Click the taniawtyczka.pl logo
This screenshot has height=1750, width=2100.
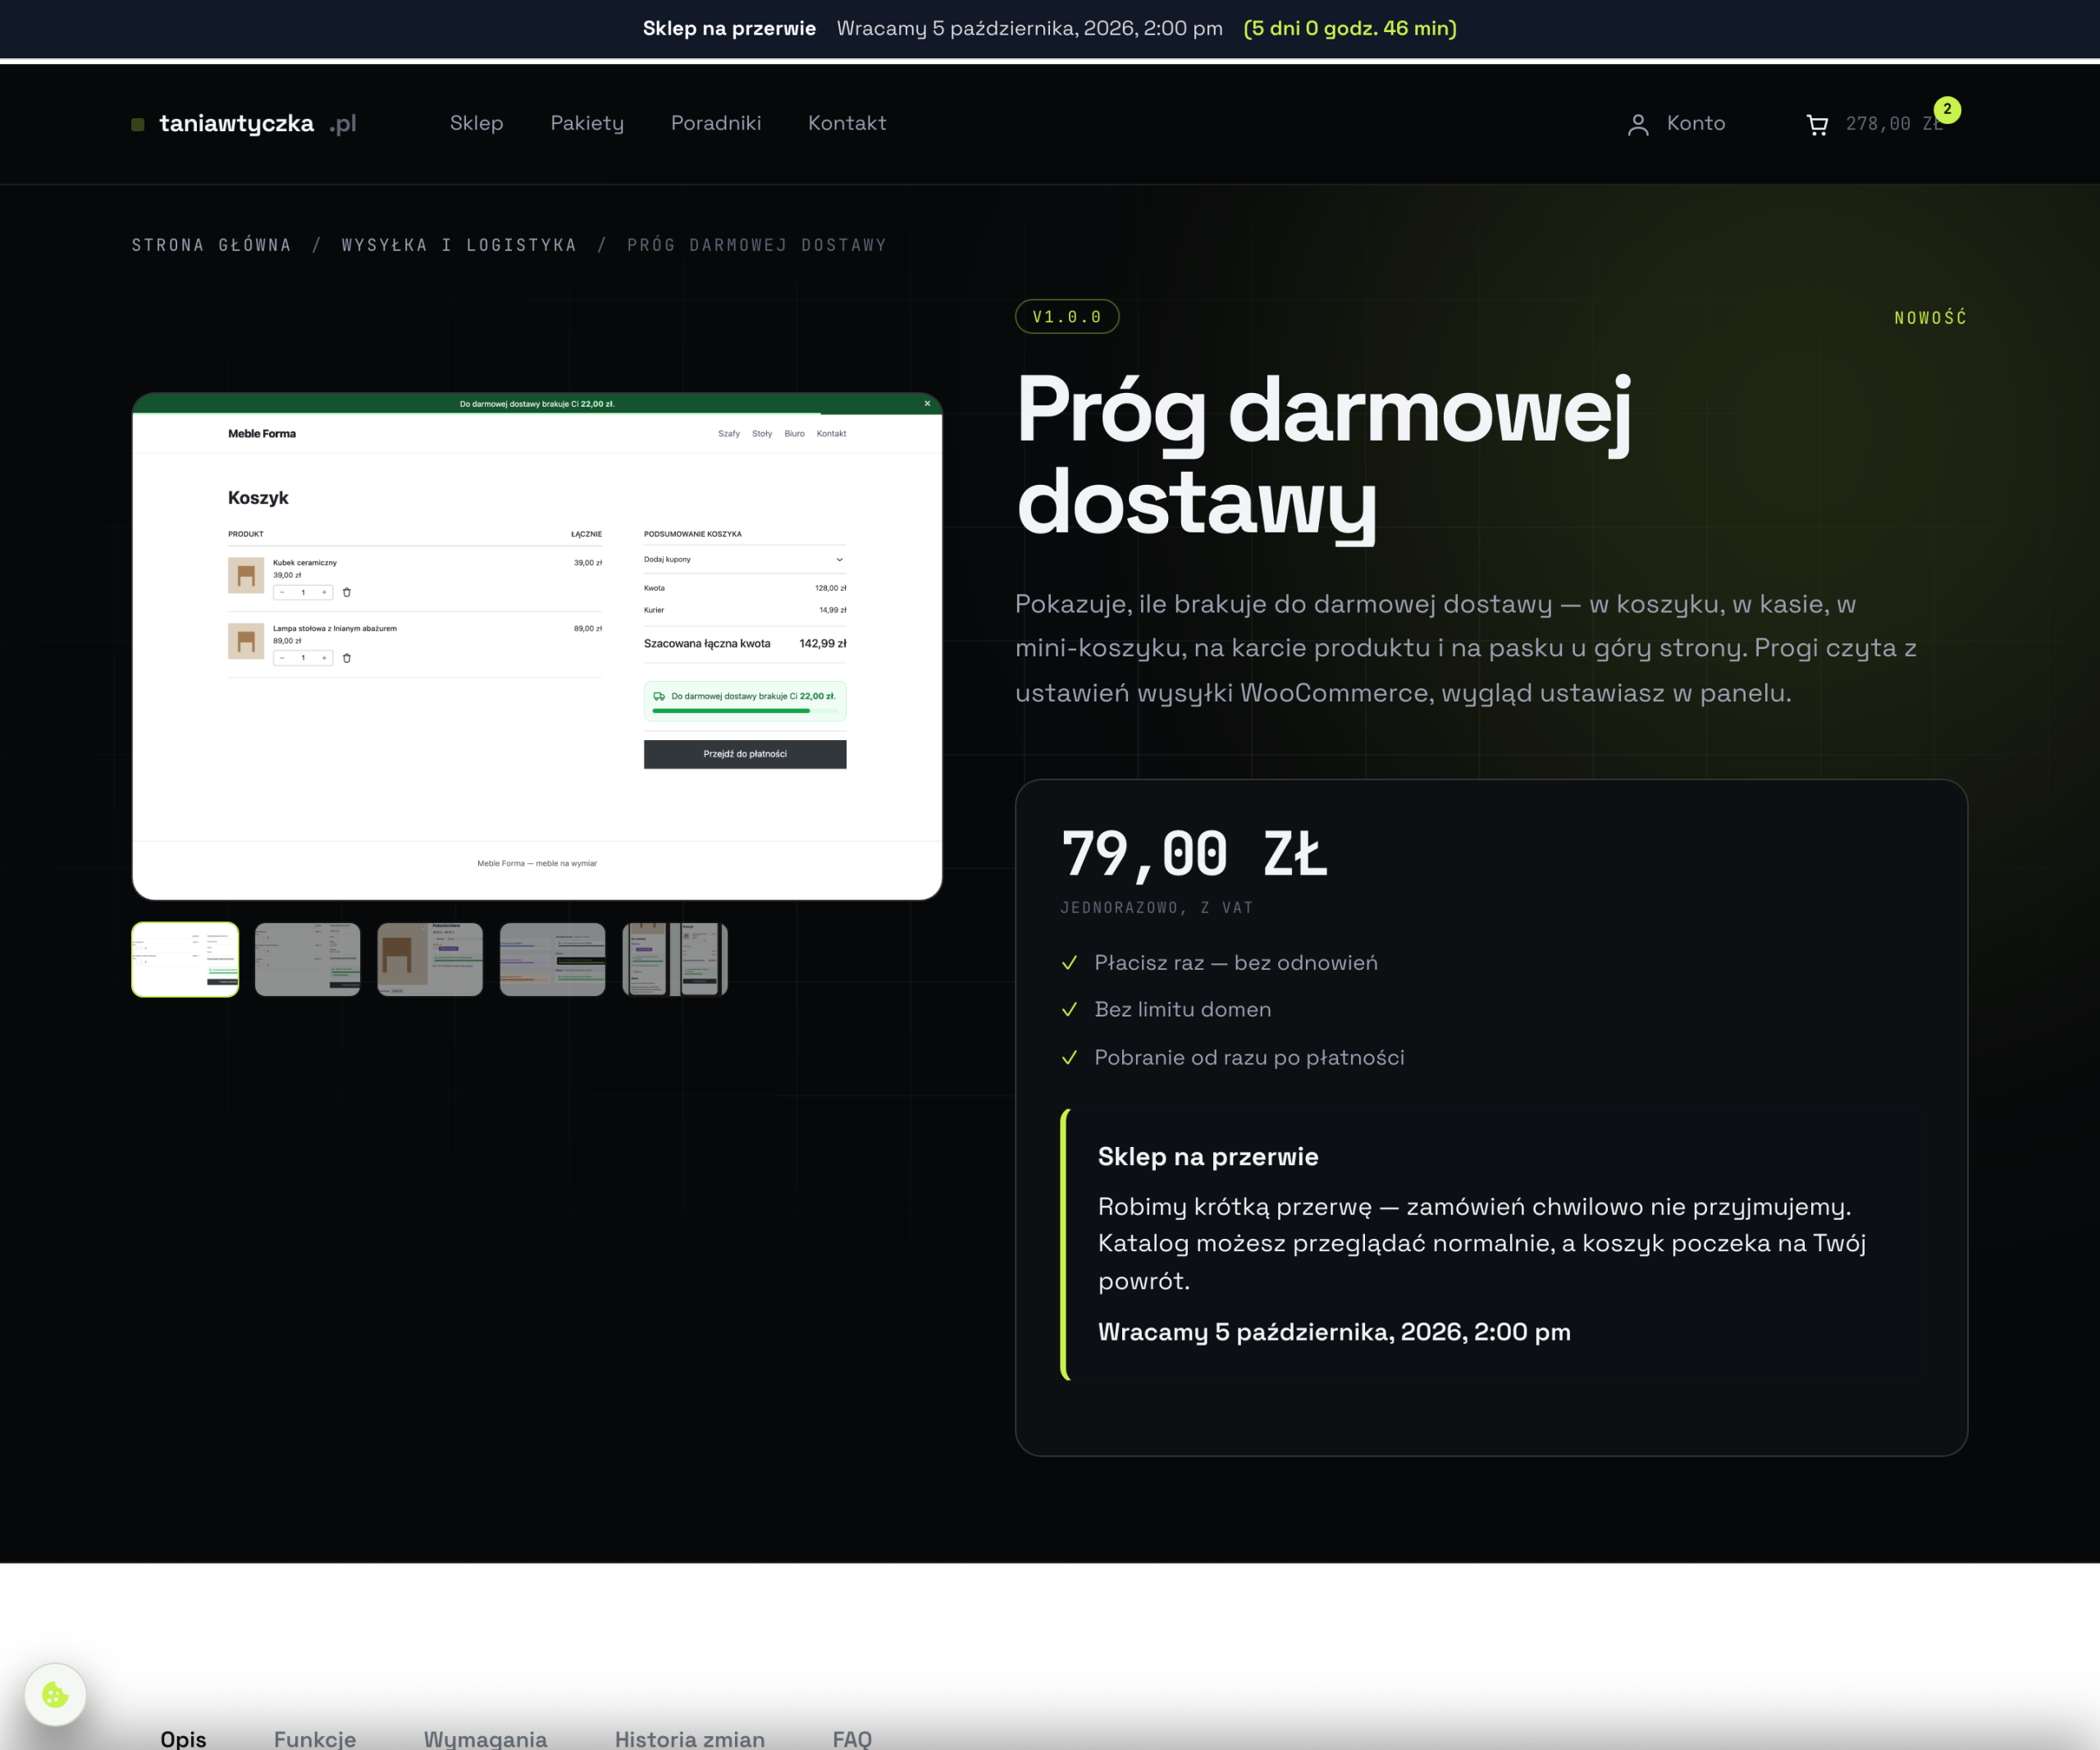tap(244, 124)
